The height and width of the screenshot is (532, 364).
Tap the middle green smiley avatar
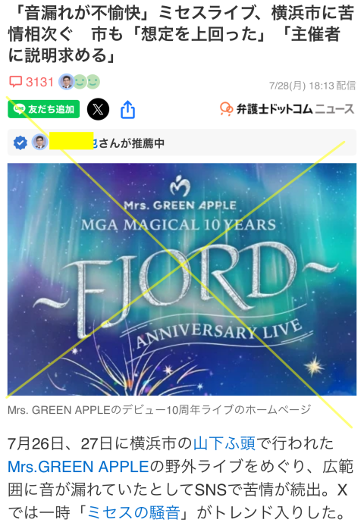[80, 82]
